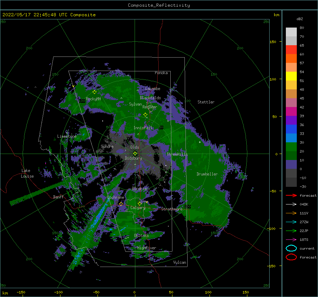
Task: Click the red forecast arrow legend icon
Action: point(291,195)
